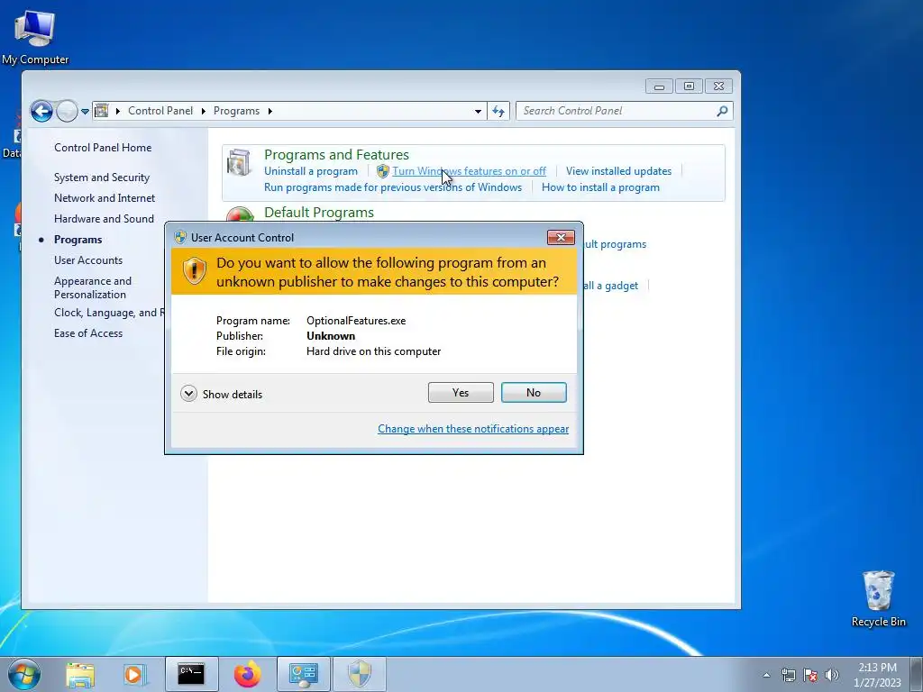This screenshot has width=923, height=692.
Task: Open the Windows Start orb
Action: coord(24,674)
